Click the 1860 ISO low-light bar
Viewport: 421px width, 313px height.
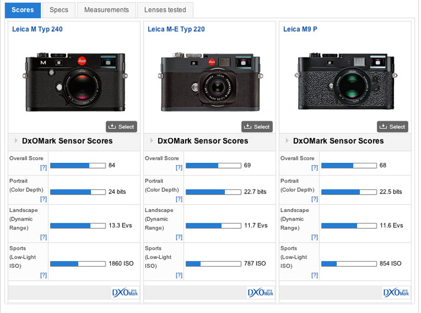coord(78,264)
